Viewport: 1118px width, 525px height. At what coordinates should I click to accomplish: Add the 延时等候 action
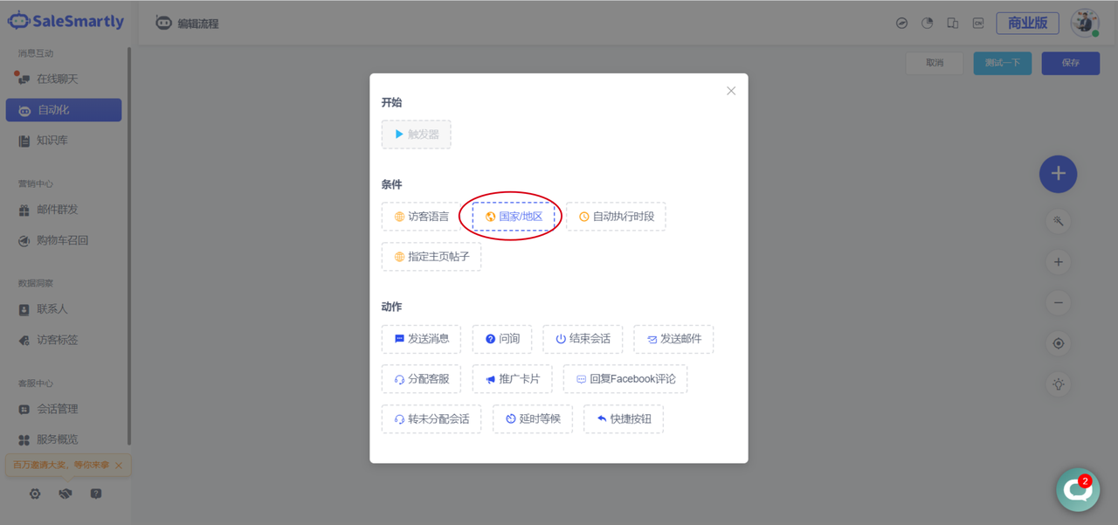[533, 419]
